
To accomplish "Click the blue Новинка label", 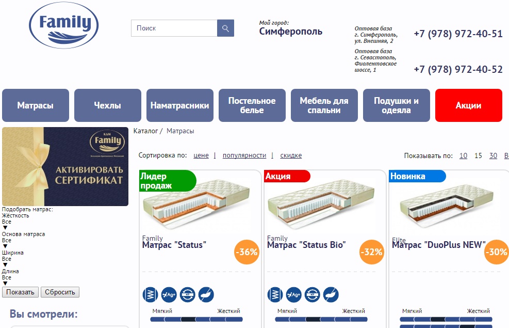I will click(417, 176).
